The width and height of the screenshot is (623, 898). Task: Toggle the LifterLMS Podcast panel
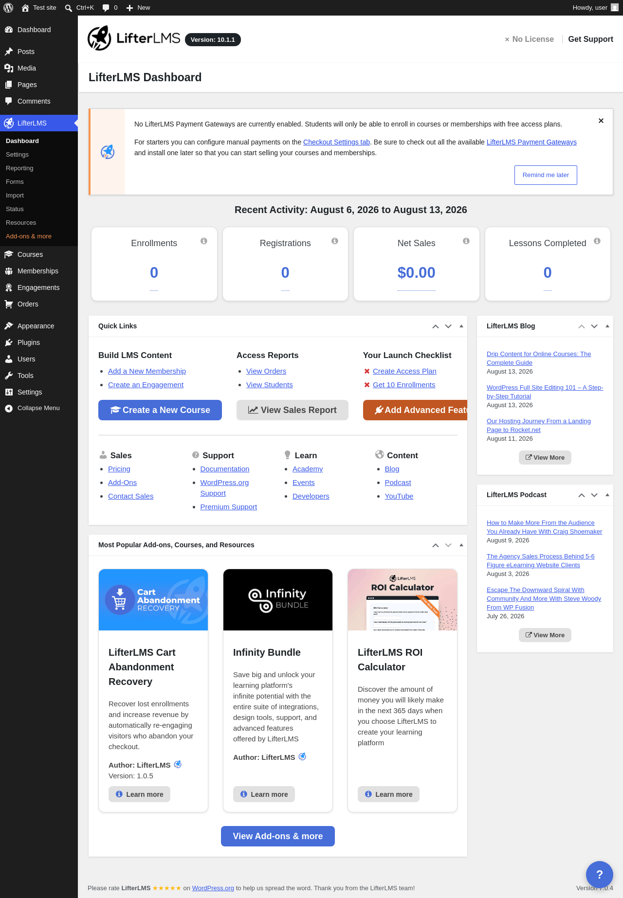click(607, 495)
